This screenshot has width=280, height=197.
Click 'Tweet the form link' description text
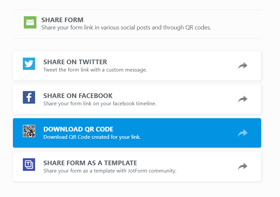point(95,70)
